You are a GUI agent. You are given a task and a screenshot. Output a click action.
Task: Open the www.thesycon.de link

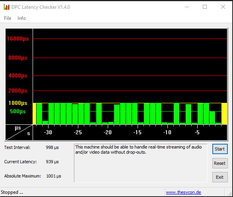(183, 192)
